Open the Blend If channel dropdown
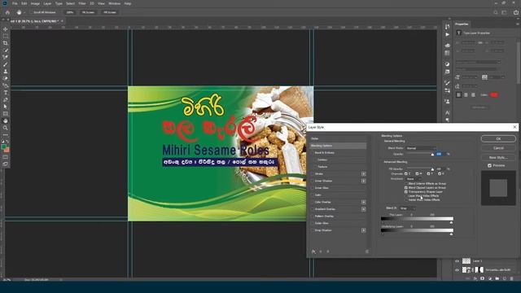The image size is (521, 293). (x=407, y=208)
